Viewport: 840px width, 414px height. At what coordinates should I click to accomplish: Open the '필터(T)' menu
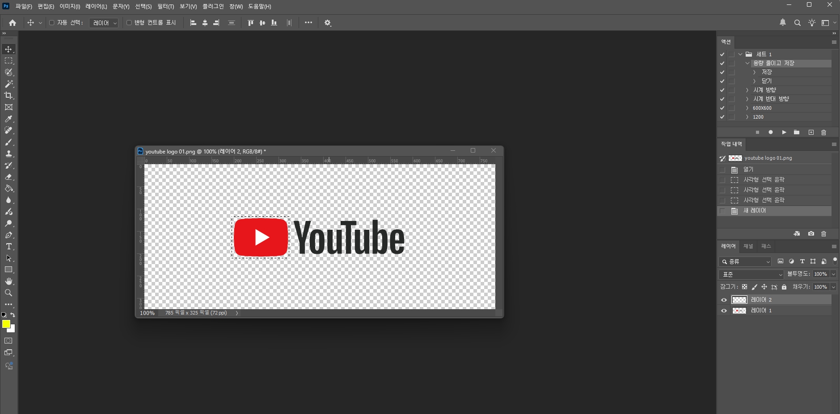[x=165, y=7]
